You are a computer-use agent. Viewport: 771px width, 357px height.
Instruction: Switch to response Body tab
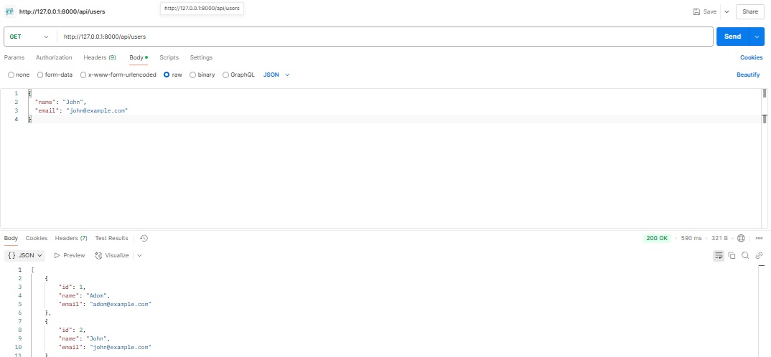(11, 238)
